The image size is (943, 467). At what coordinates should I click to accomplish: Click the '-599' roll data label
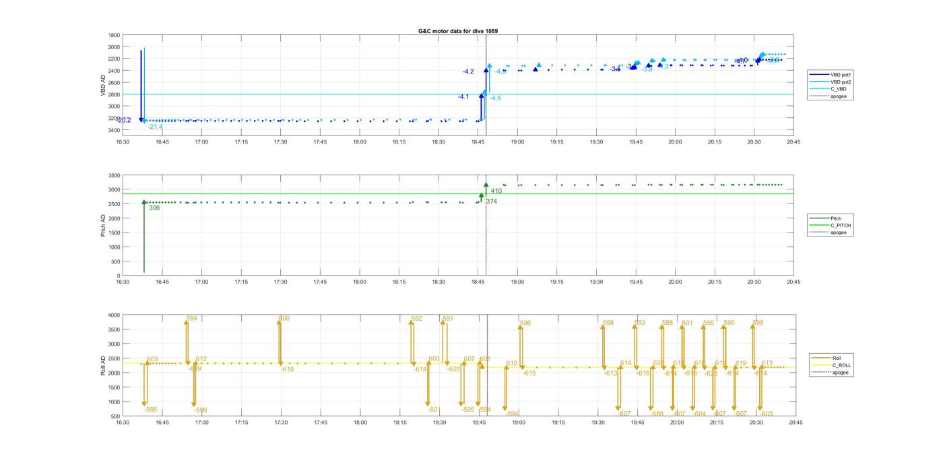(200, 410)
